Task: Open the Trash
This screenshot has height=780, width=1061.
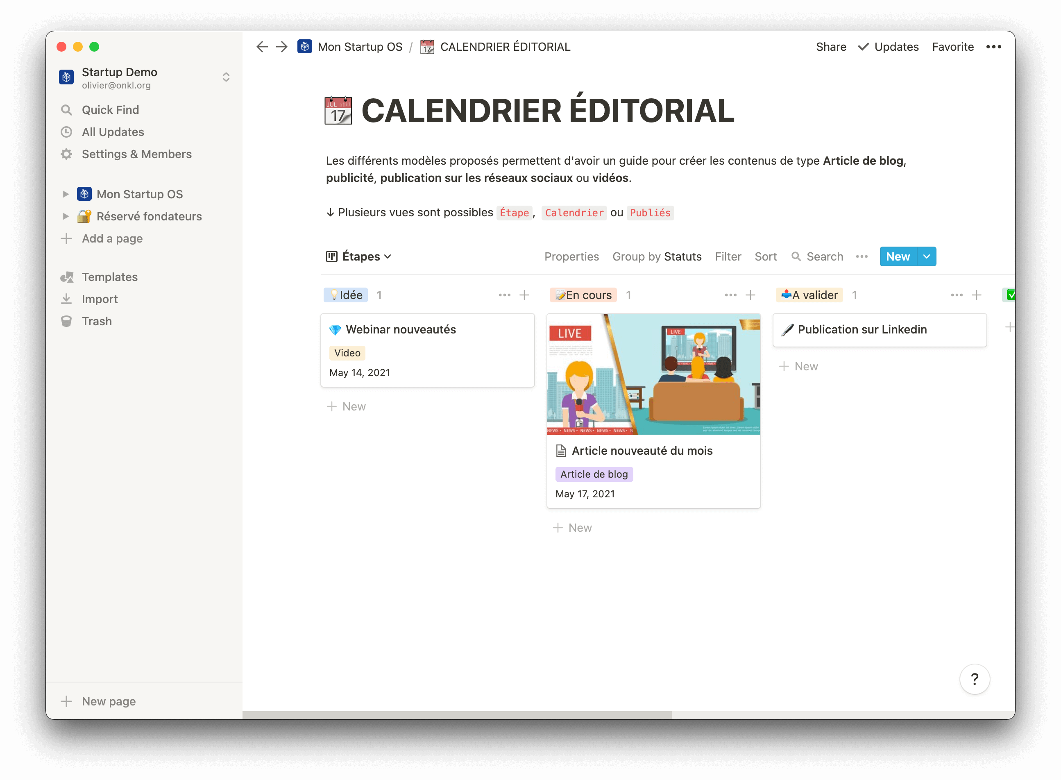Action: coord(96,322)
